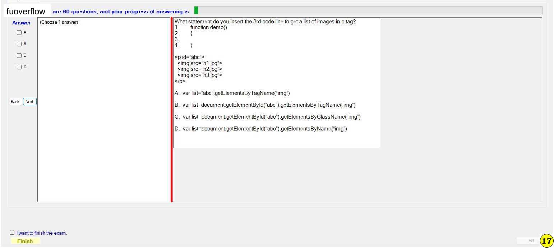The image size is (554, 248).
Task: Check answer option A
Action: pyautogui.click(x=19, y=32)
